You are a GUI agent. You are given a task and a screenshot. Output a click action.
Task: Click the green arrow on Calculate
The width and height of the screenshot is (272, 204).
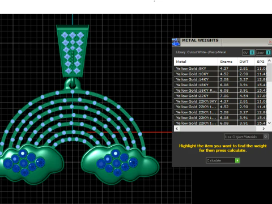pyautogui.click(x=237, y=160)
